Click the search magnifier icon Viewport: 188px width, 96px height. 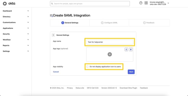[x=52, y=4]
